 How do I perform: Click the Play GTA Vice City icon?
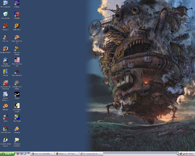17,60
